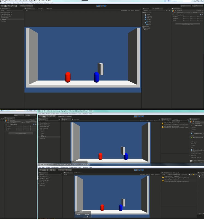Select the Rotate tool in SyncDS toolbar
Viewport: 204px width, 220px height.
[9, 6]
